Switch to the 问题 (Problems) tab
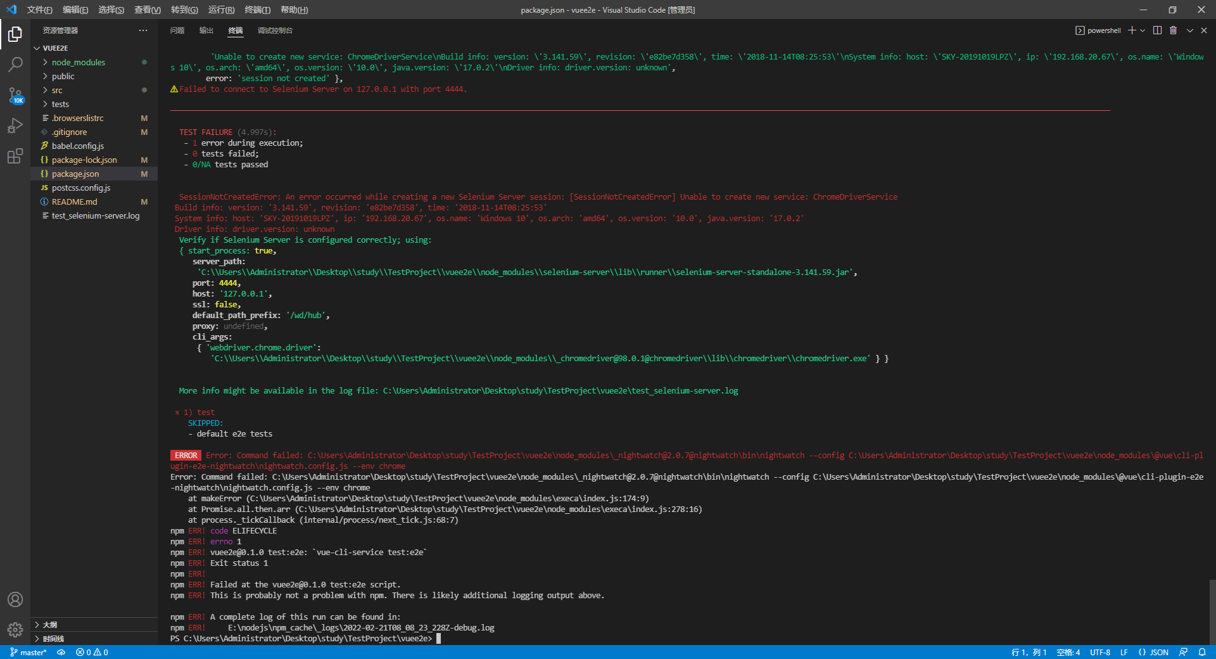This screenshot has width=1216, height=659. click(x=177, y=30)
